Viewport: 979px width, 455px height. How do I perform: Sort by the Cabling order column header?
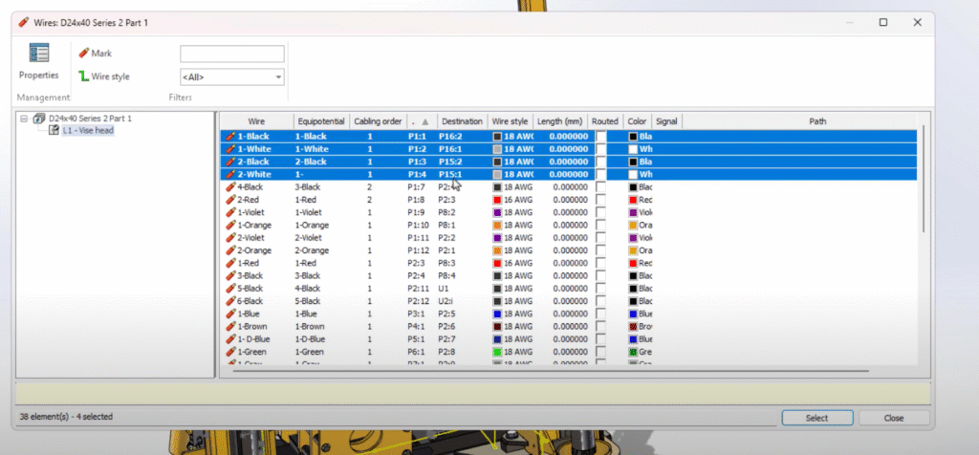(x=378, y=121)
